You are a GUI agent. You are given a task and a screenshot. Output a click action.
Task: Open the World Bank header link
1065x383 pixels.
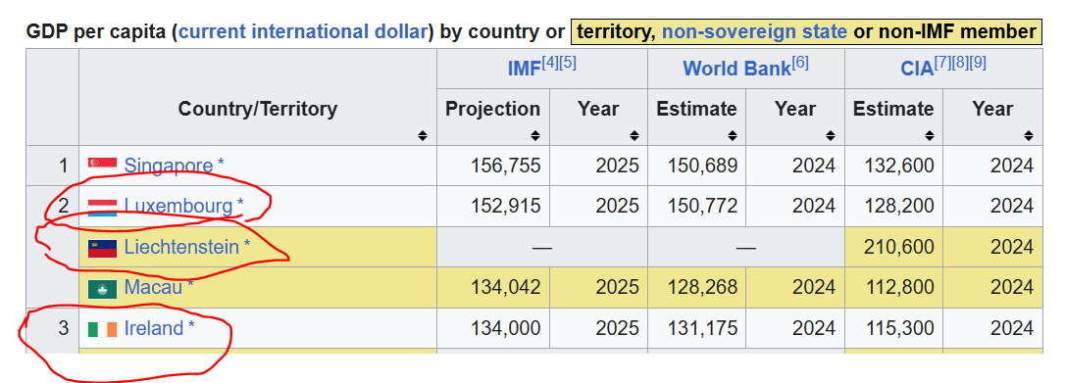point(736,69)
